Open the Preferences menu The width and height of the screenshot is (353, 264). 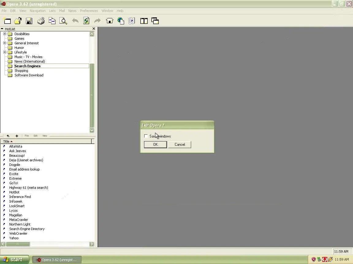click(89, 11)
